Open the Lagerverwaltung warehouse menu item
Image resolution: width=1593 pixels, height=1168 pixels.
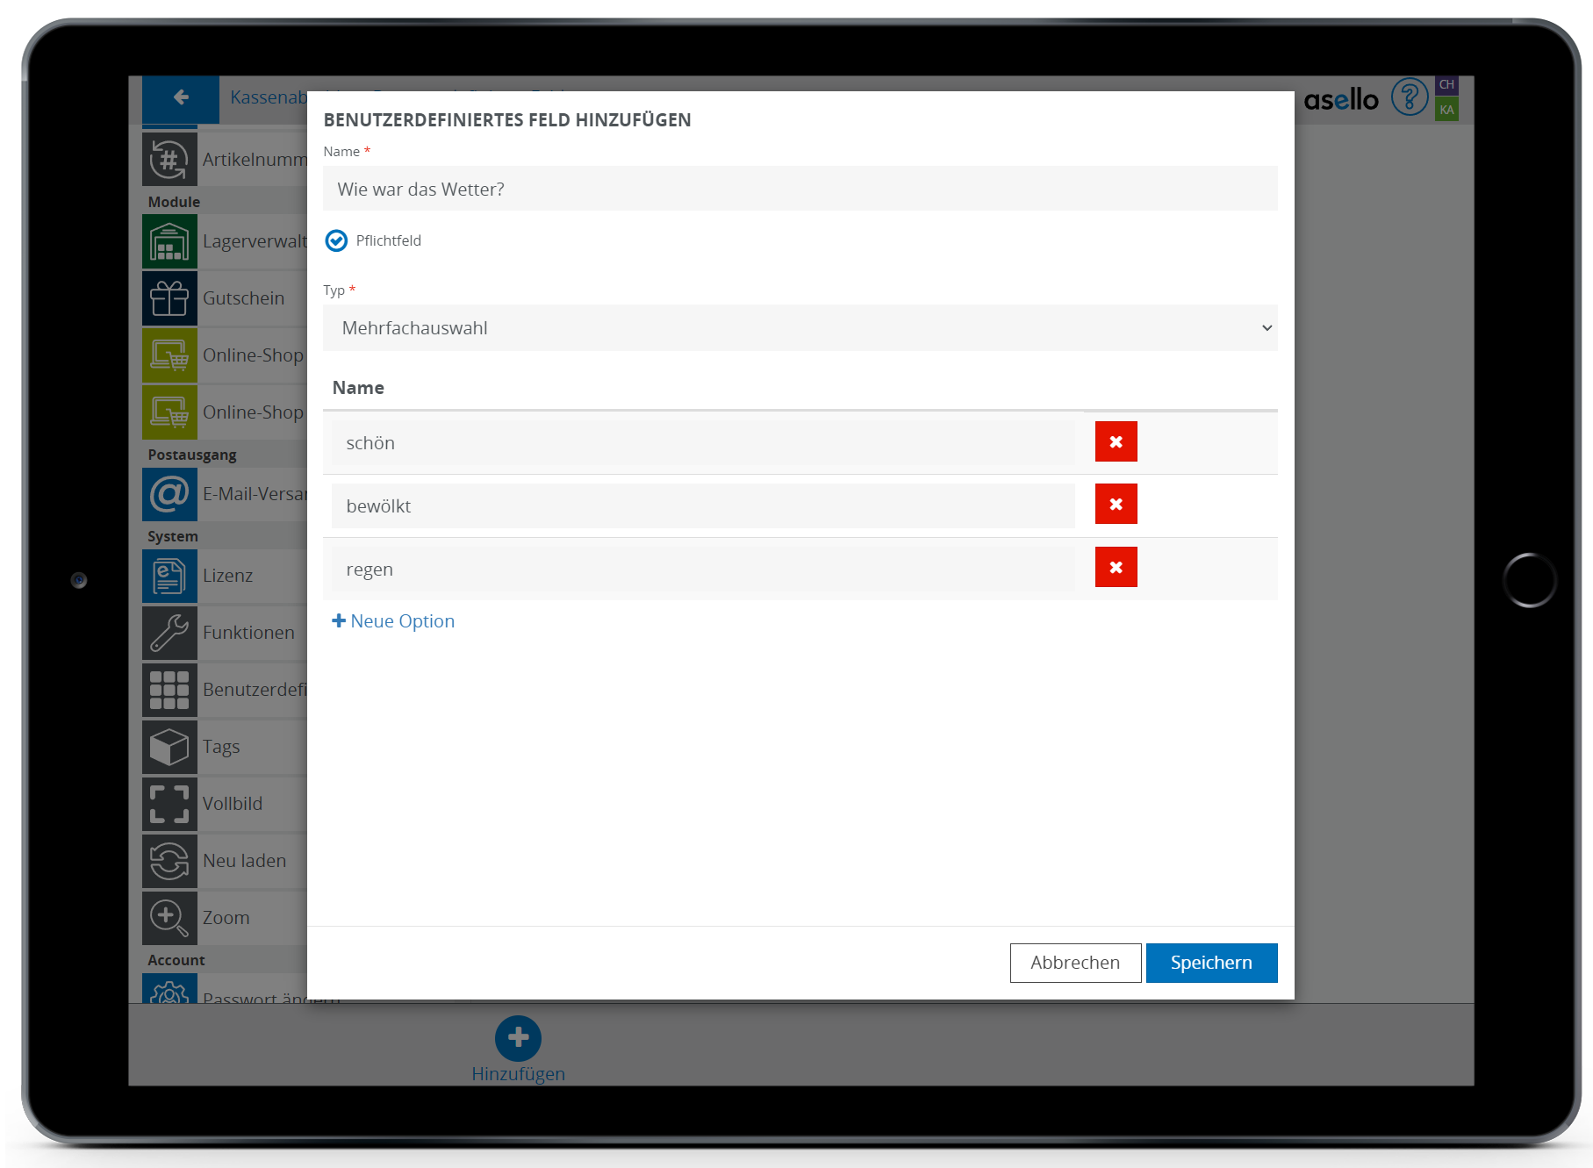[169, 241]
